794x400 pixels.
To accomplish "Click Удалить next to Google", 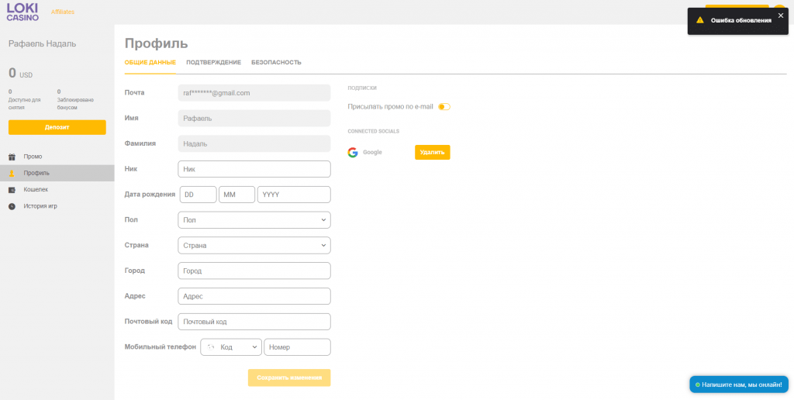I will tap(433, 153).
